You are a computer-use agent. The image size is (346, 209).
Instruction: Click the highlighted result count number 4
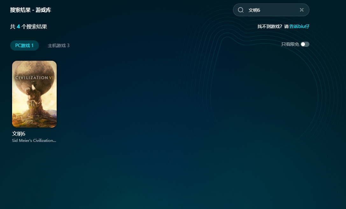point(18,27)
